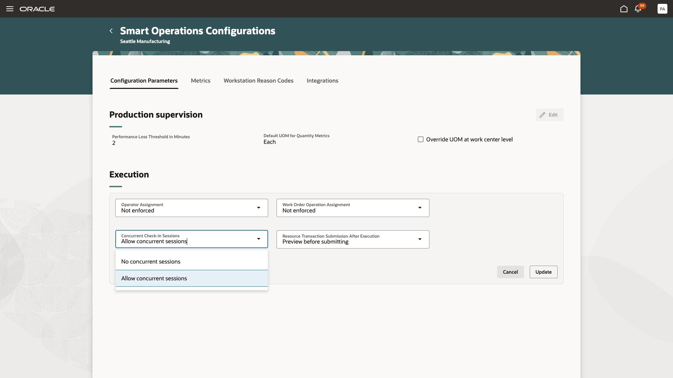Expand the Work Order Operation Assignment dropdown
The width and height of the screenshot is (673, 378).
click(420, 208)
